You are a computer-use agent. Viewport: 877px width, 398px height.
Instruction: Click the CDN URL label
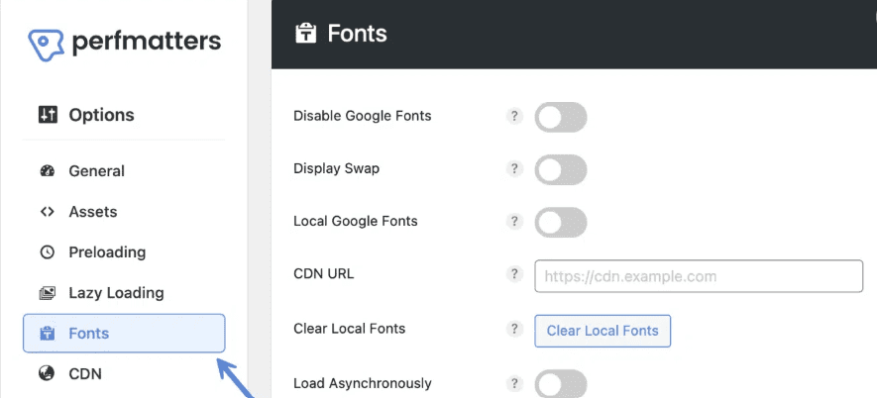323,274
